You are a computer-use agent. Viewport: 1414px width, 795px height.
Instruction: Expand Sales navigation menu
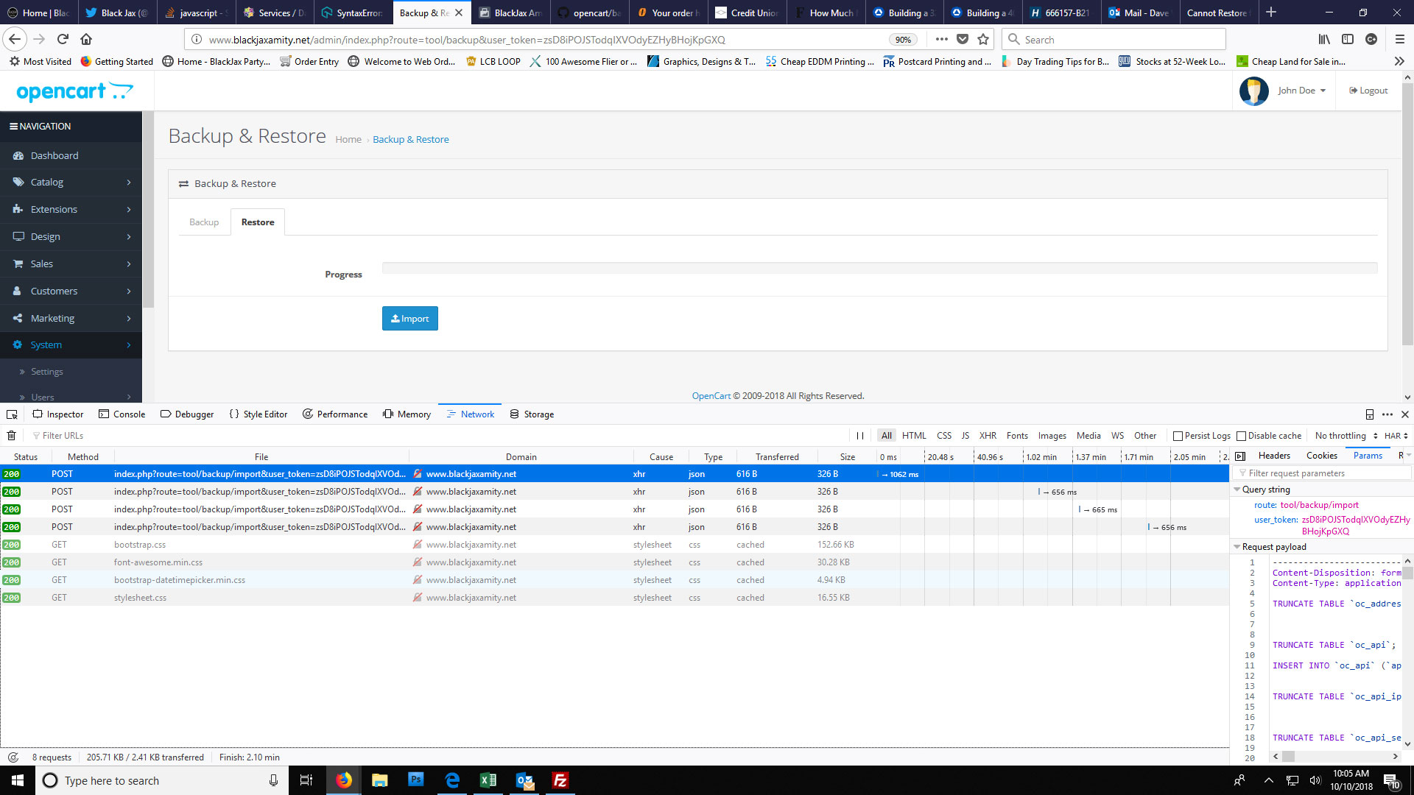(x=71, y=264)
